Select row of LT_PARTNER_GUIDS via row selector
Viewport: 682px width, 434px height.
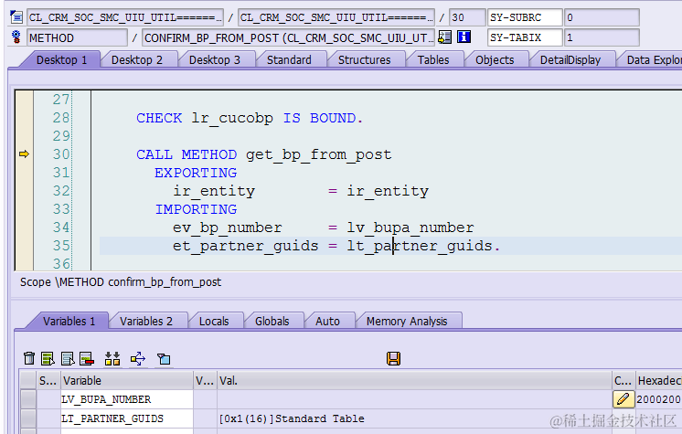[28, 418]
